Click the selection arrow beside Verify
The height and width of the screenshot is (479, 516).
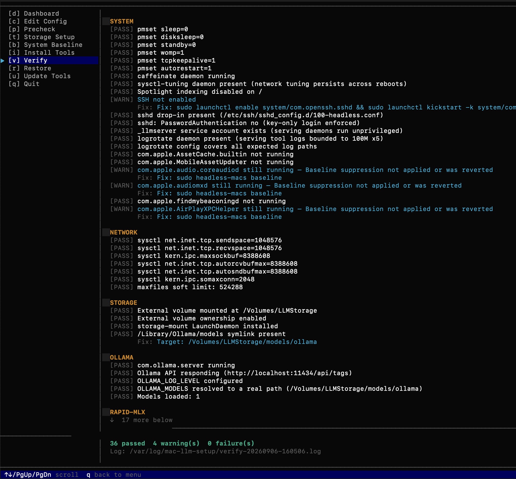pyautogui.click(x=3, y=60)
